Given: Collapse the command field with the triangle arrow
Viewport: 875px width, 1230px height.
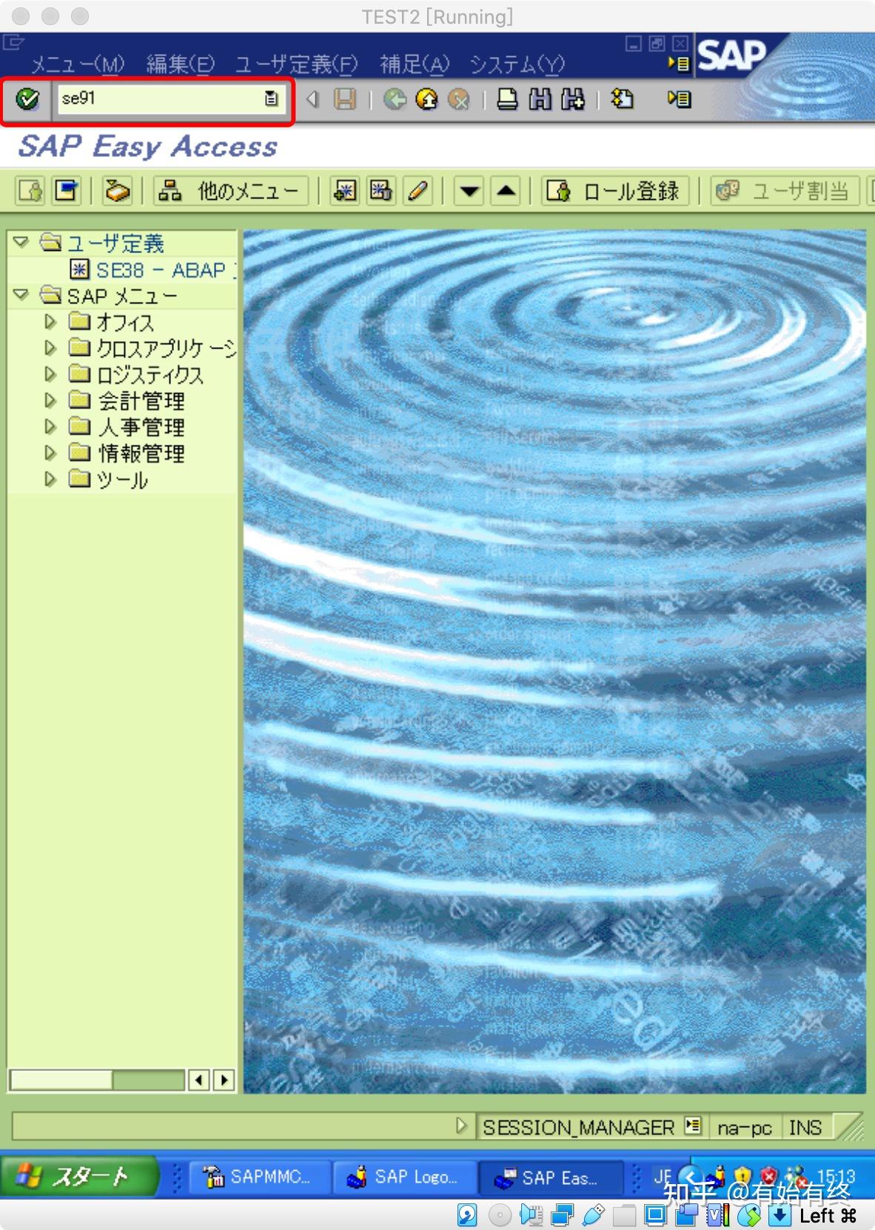Looking at the screenshot, I should point(313,99).
